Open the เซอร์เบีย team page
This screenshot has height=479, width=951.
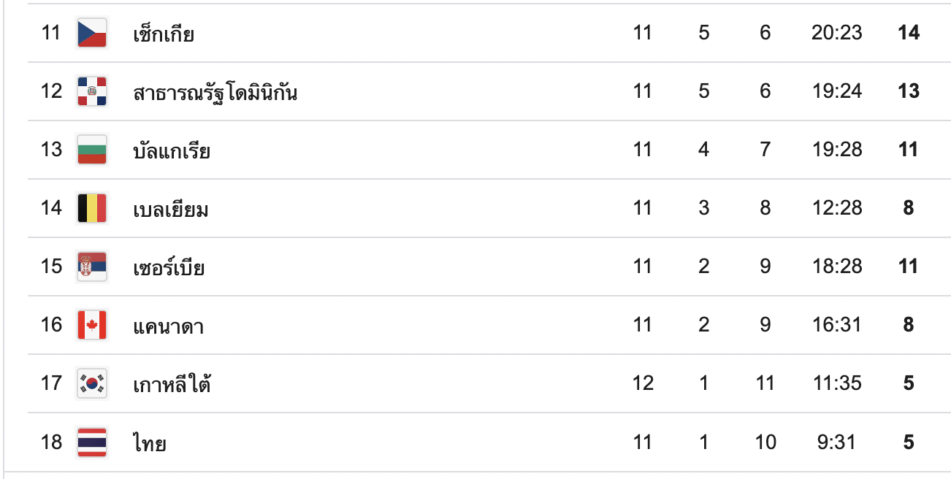[169, 267]
